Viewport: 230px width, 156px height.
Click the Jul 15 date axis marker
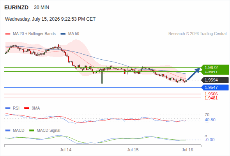133,150
